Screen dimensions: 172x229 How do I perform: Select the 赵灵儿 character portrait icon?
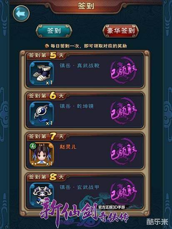click(x=42, y=154)
